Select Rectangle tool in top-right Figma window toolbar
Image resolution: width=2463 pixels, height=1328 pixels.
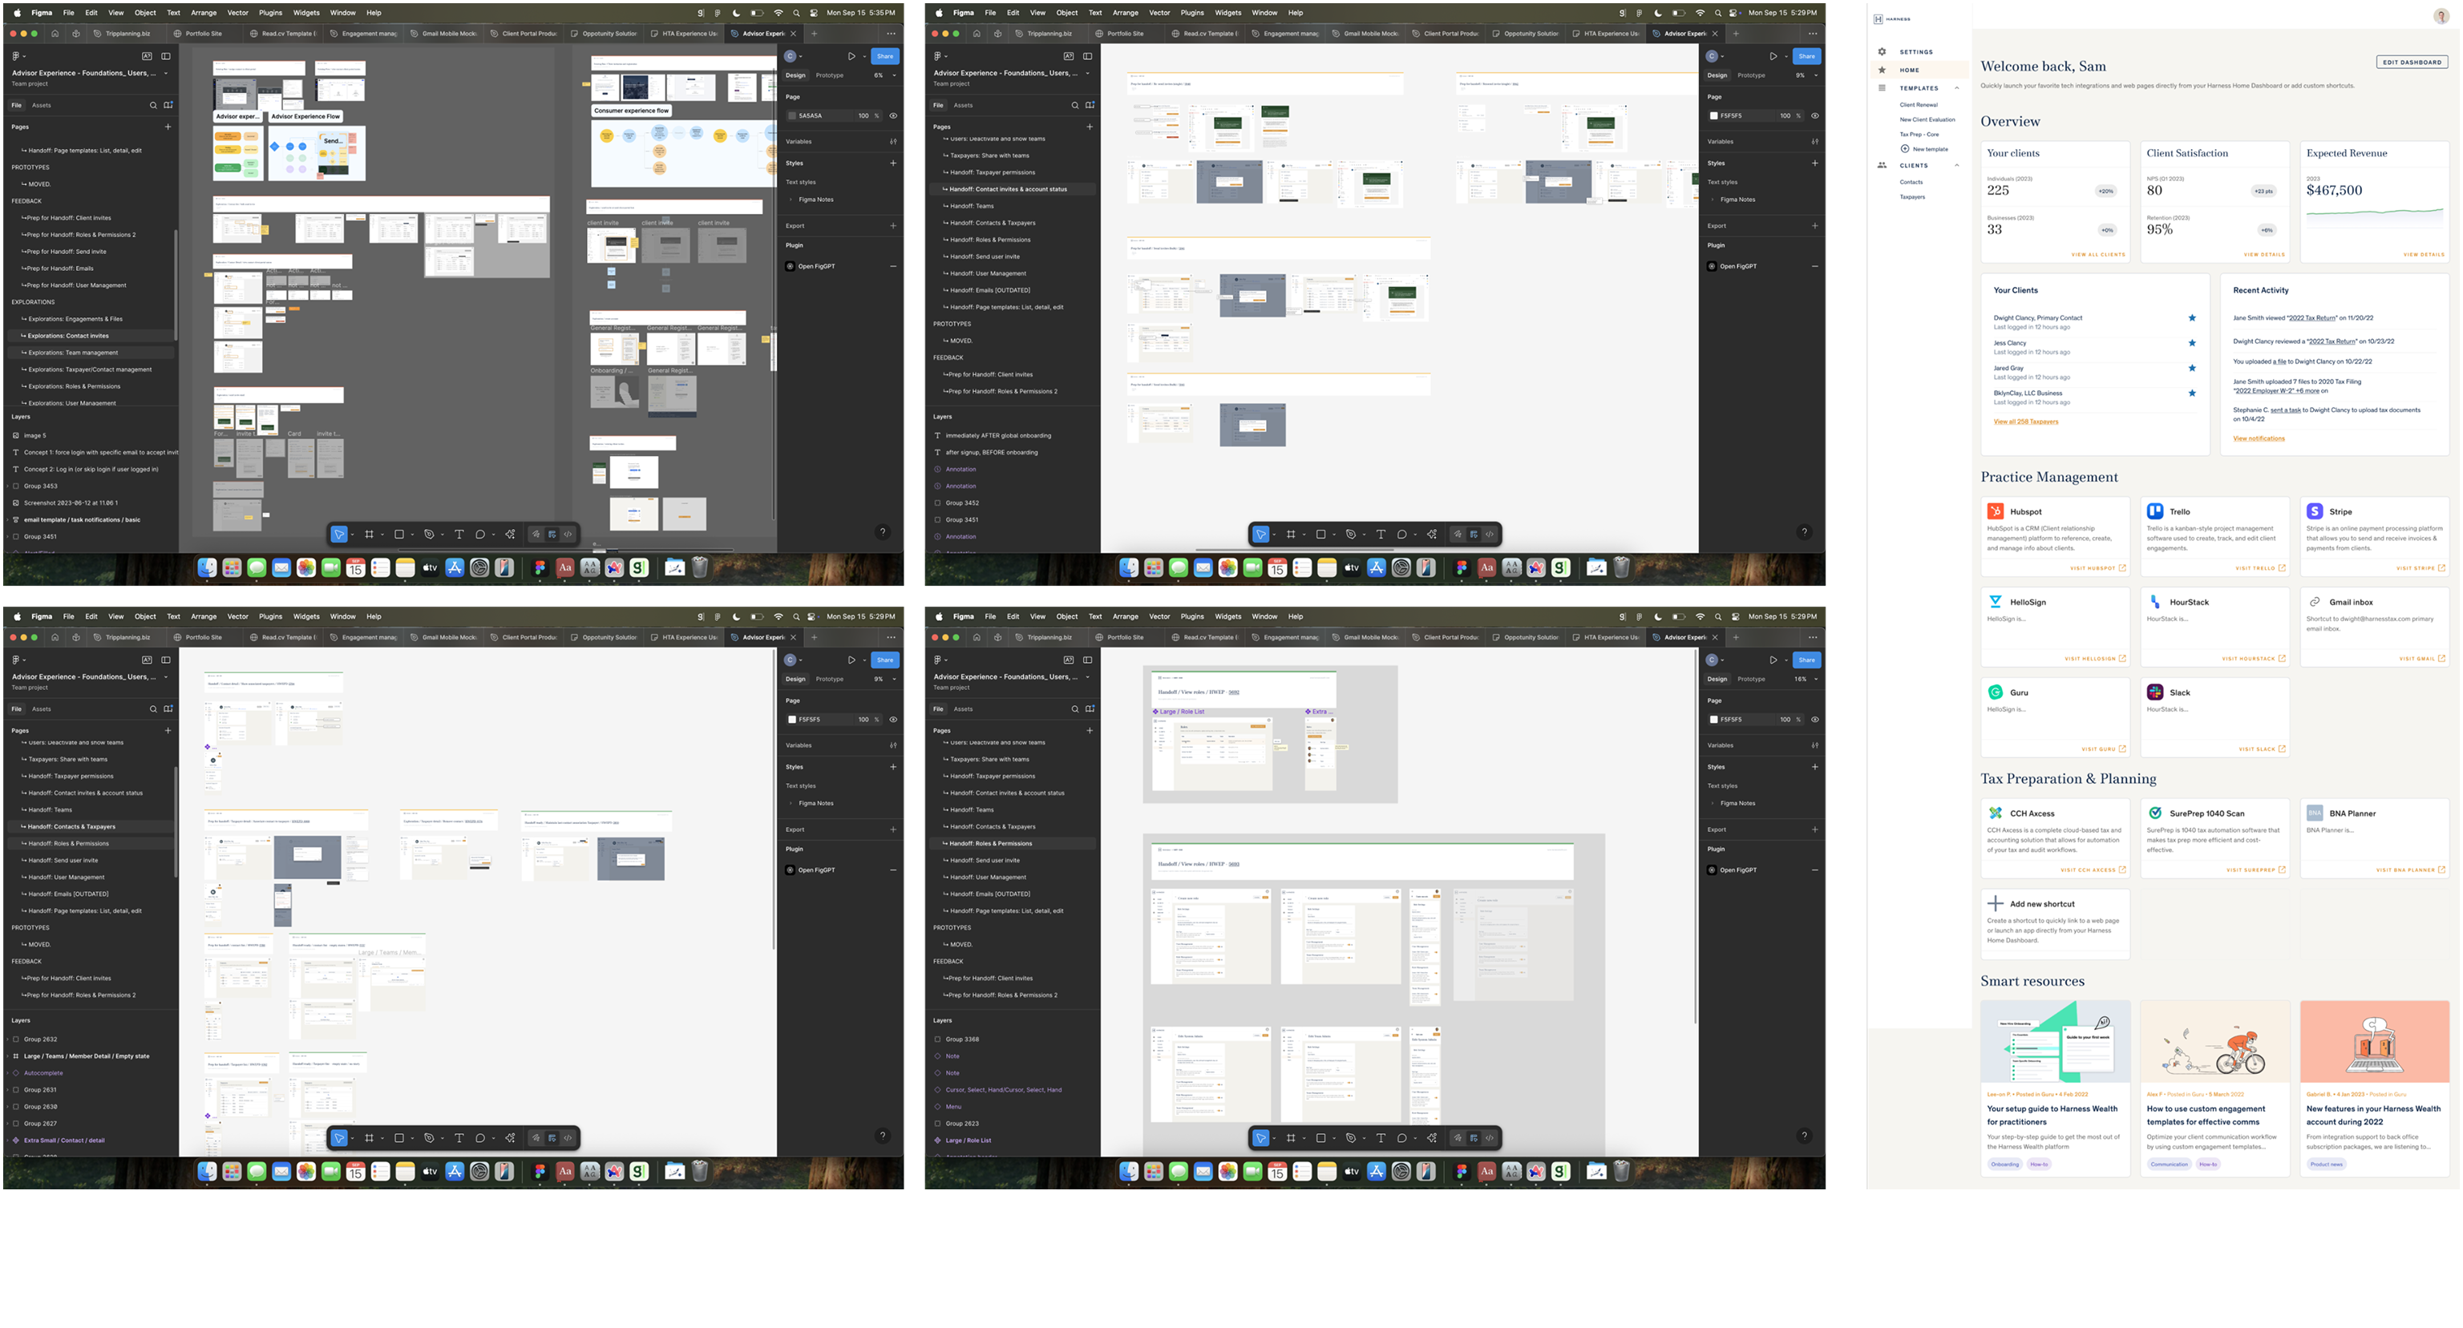coord(1320,535)
